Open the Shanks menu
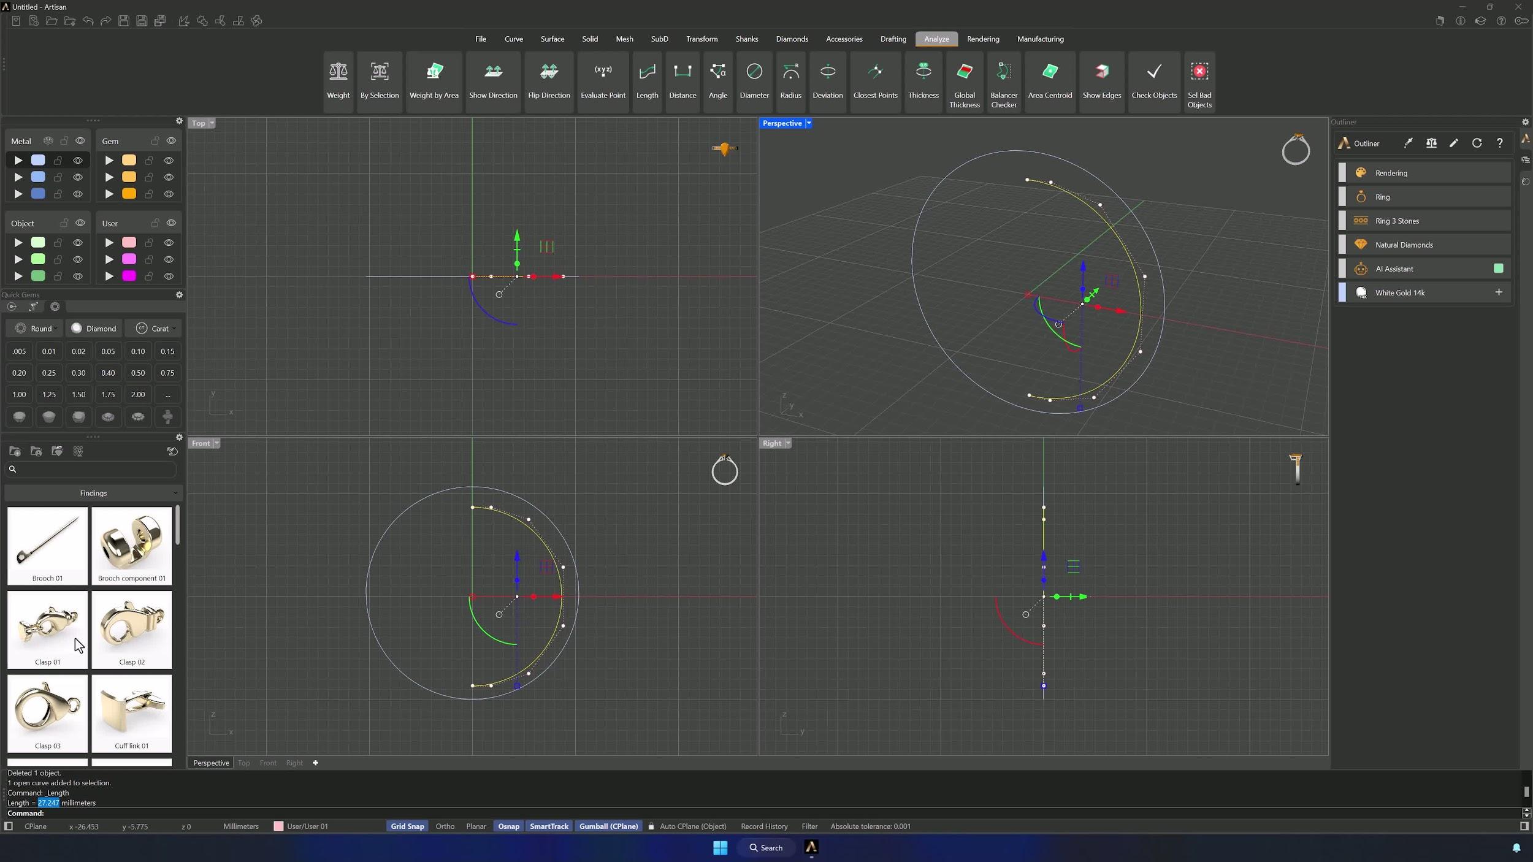Image resolution: width=1533 pixels, height=862 pixels. pyautogui.click(x=746, y=39)
